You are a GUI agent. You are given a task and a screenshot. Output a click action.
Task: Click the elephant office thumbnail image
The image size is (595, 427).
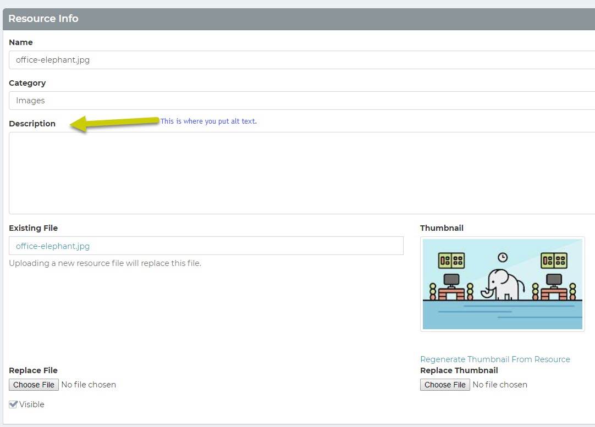tap(503, 284)
